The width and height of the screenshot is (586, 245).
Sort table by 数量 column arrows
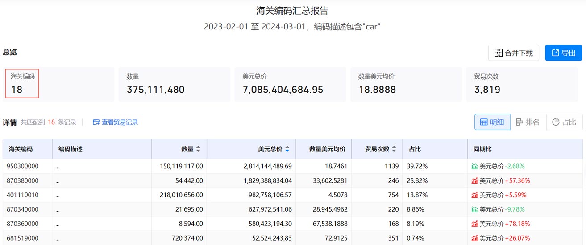(198, 149)
